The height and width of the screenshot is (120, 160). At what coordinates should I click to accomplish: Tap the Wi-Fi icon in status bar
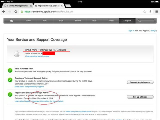[x=12, y=2]
